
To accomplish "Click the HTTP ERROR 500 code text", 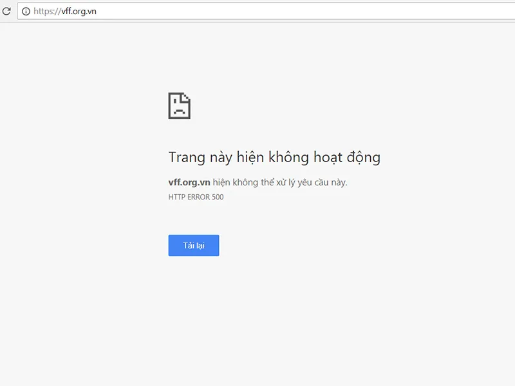I will (x=196, y=197).
